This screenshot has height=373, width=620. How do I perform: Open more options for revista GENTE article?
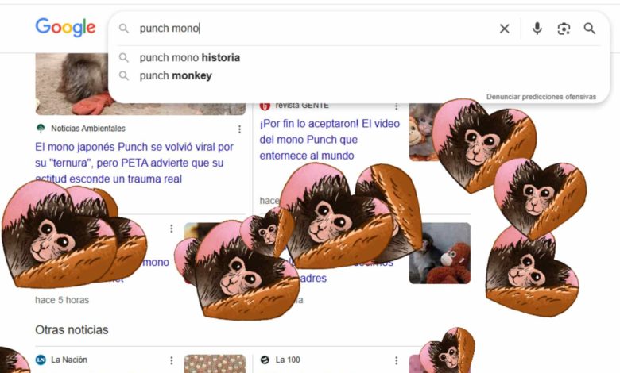(396, 106)
